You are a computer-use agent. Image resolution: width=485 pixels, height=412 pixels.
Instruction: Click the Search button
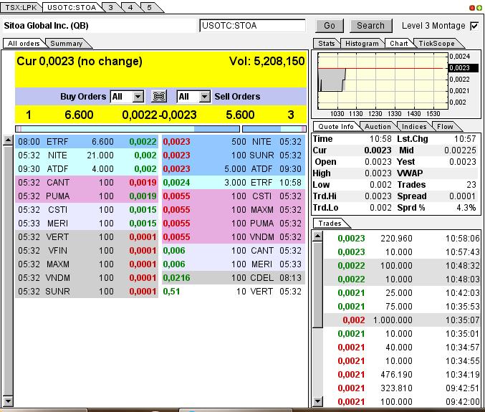pyautogui.click(x=370, y=26)
